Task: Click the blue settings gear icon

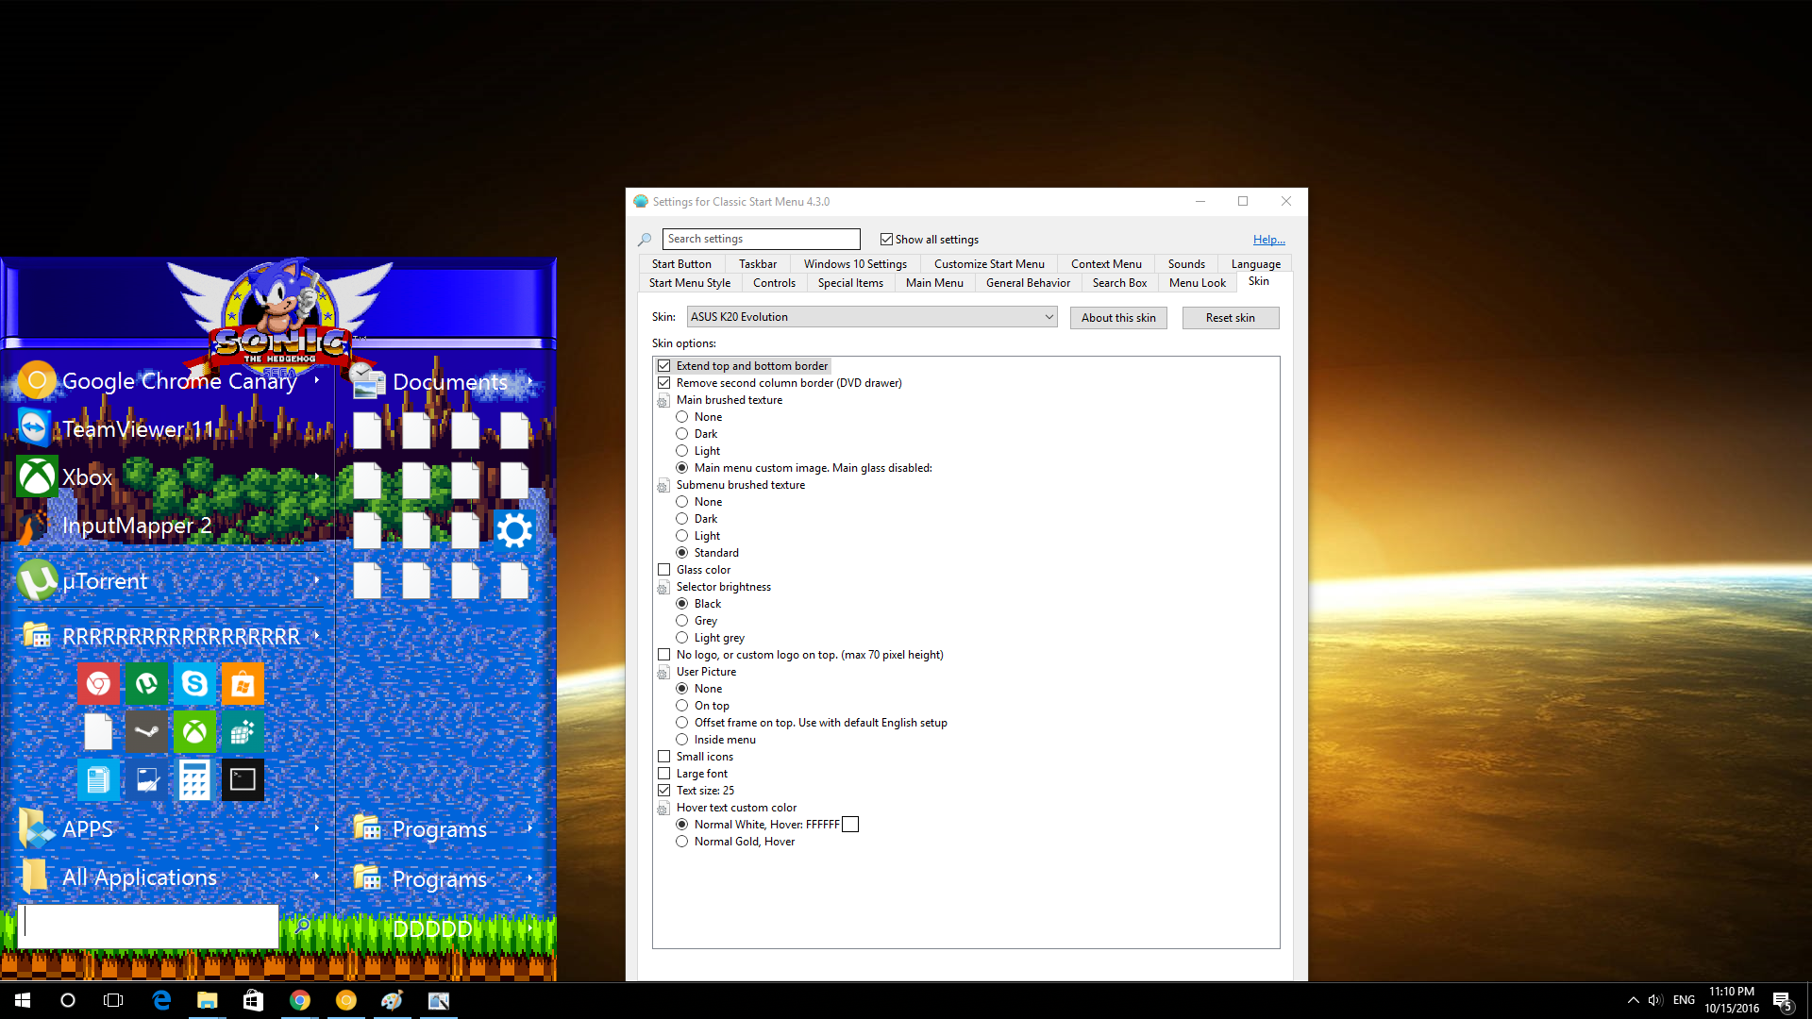Action: (x=514, y=531)
